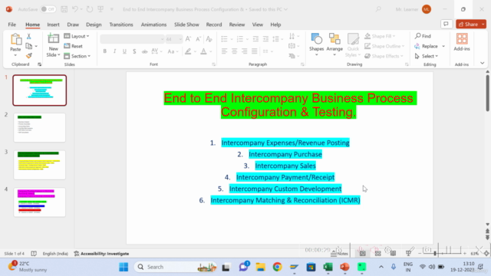Open the font color A swatch

203,51
